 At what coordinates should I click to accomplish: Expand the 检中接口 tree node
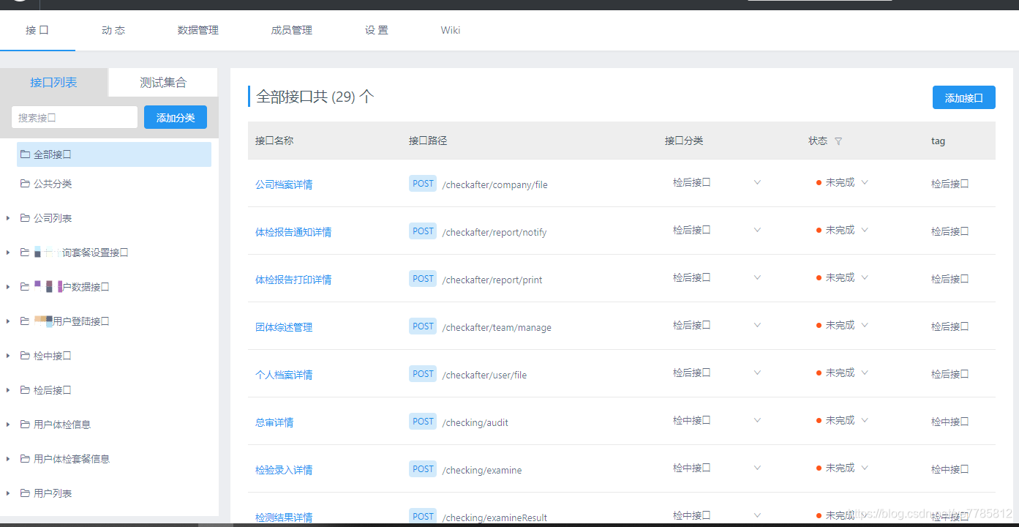tap(8, 356)
